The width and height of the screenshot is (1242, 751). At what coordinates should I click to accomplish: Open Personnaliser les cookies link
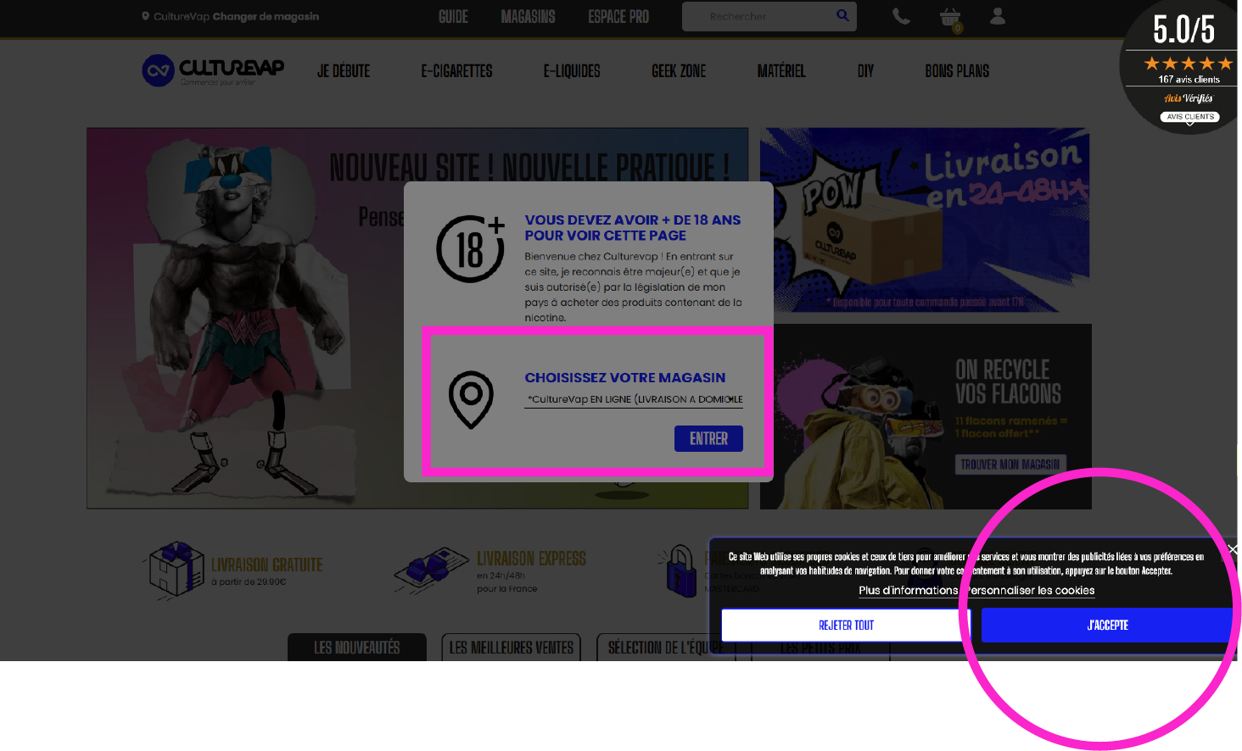coord(1030,591)
